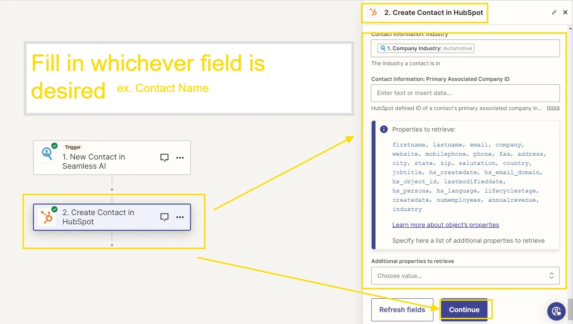Viewport: 573px width, 324px height.
Task: Click 'Specify here a list of additional properties' text
Action: [468, 240]
